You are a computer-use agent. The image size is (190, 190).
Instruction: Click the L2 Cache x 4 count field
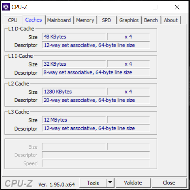128,92
